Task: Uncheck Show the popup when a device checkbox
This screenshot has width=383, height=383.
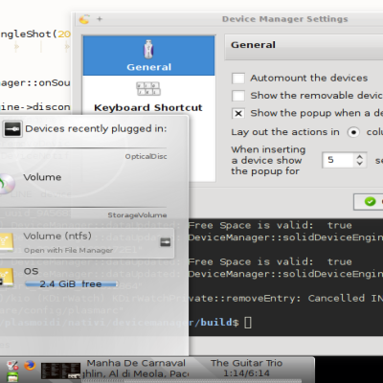Action: pos(238,113)
